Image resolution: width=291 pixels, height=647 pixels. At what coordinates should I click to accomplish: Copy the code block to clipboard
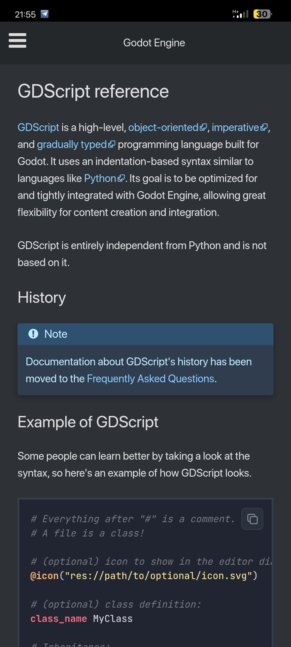click(252, 519)
